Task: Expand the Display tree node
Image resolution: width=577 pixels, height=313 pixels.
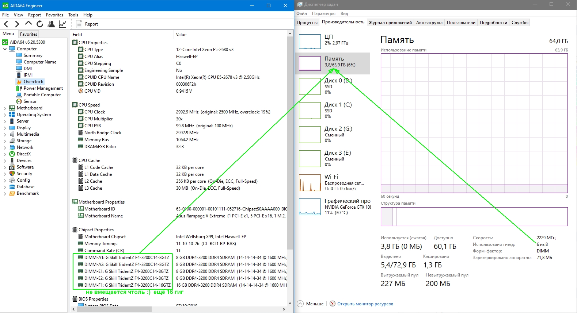Action: coord(5,128)
